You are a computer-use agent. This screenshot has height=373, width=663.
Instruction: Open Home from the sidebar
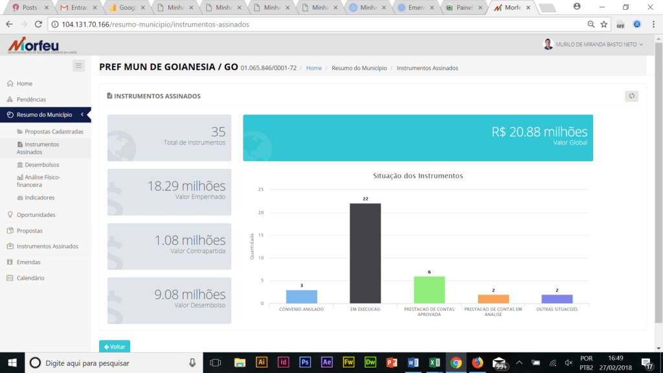point(25,84)
